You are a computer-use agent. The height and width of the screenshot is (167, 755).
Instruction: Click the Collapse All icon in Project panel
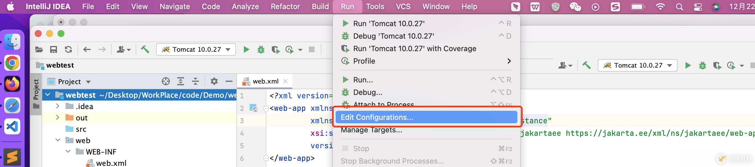click(195, 81)
